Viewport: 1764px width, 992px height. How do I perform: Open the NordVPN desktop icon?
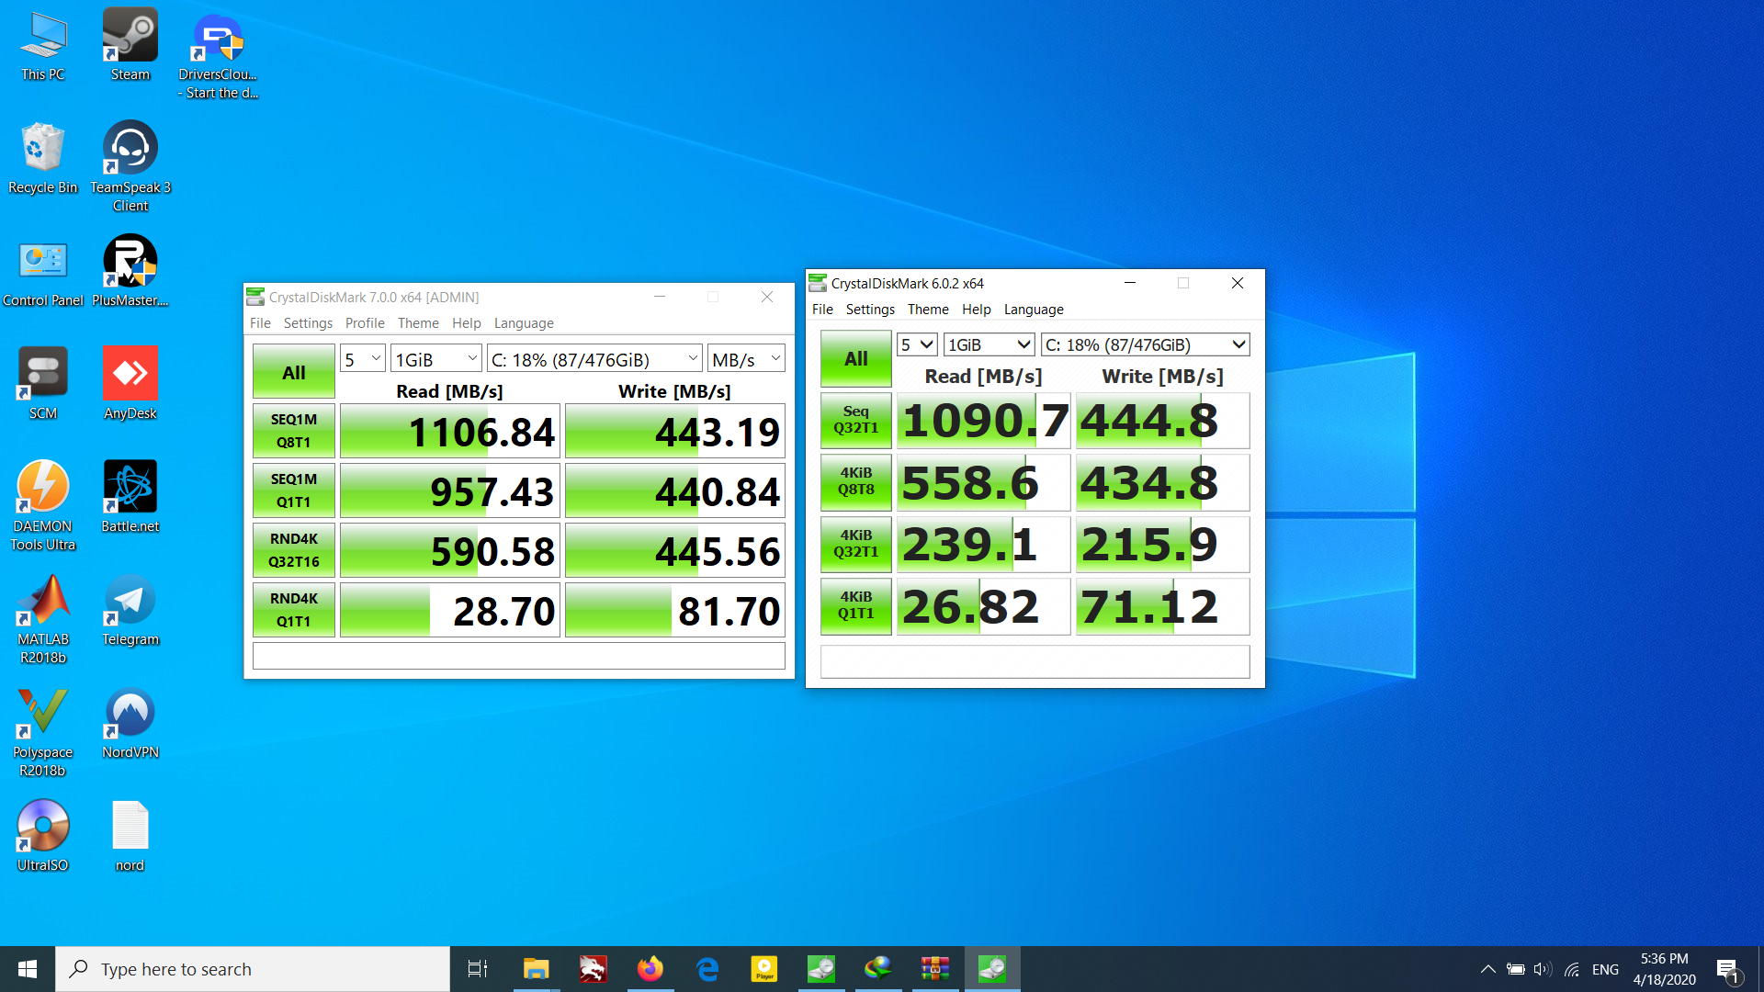130,723
